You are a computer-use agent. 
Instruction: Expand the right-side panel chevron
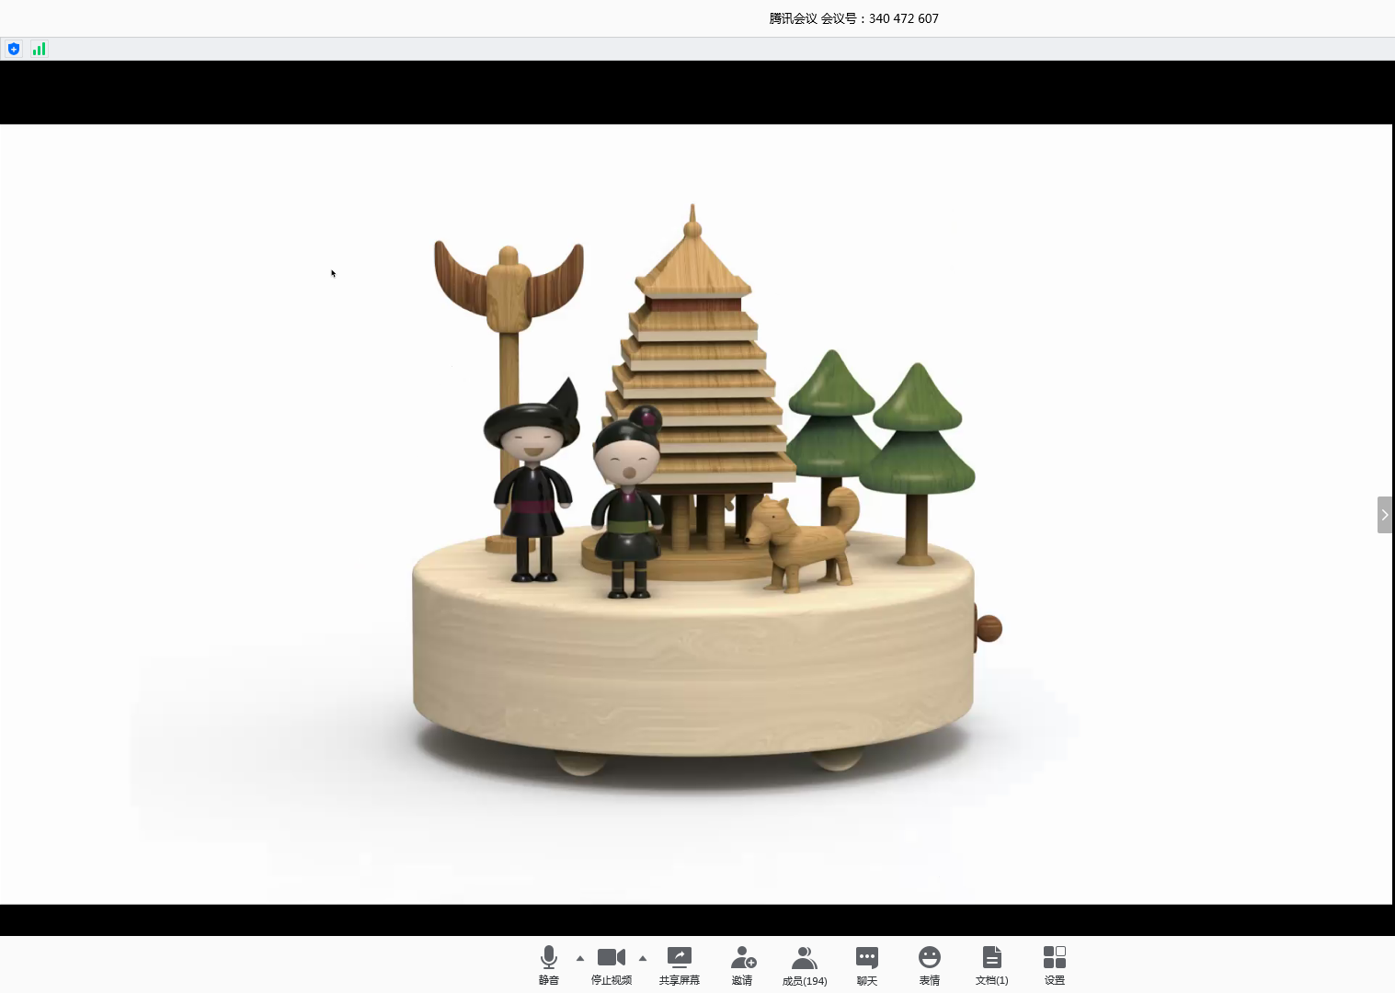tap(1384, 515)
